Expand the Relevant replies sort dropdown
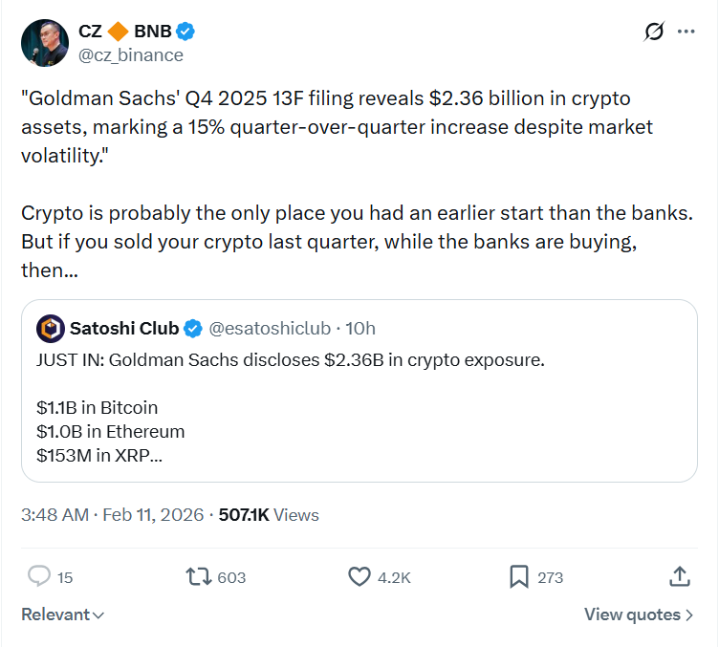The width and height of the screenshot is (719, 647). pos(63,615)
